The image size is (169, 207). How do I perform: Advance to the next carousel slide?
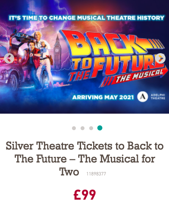tap(160, 58)
